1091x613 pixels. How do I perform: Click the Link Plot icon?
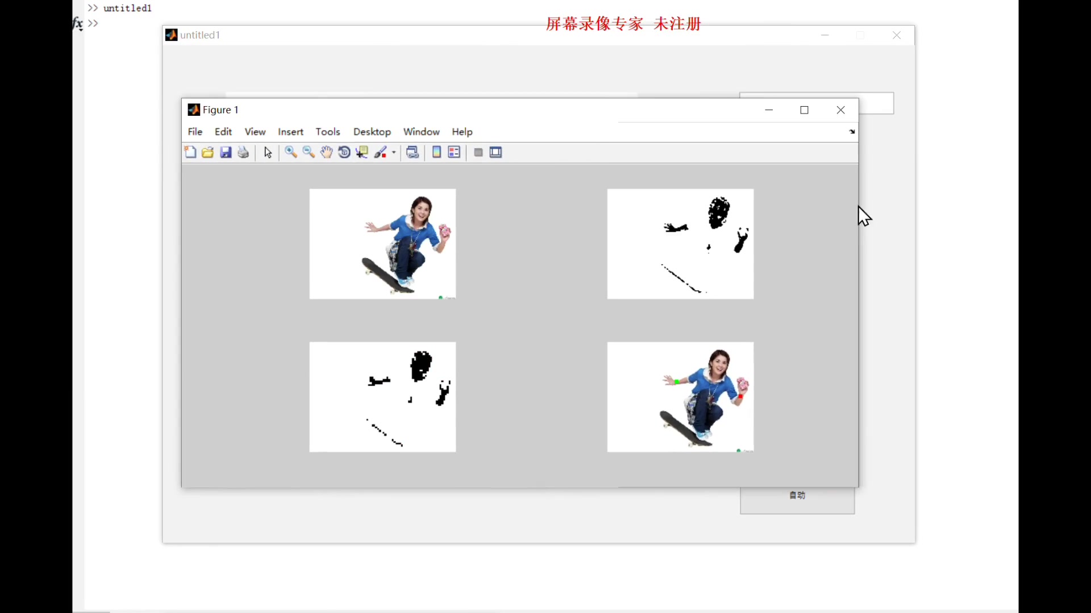(413, 152)
